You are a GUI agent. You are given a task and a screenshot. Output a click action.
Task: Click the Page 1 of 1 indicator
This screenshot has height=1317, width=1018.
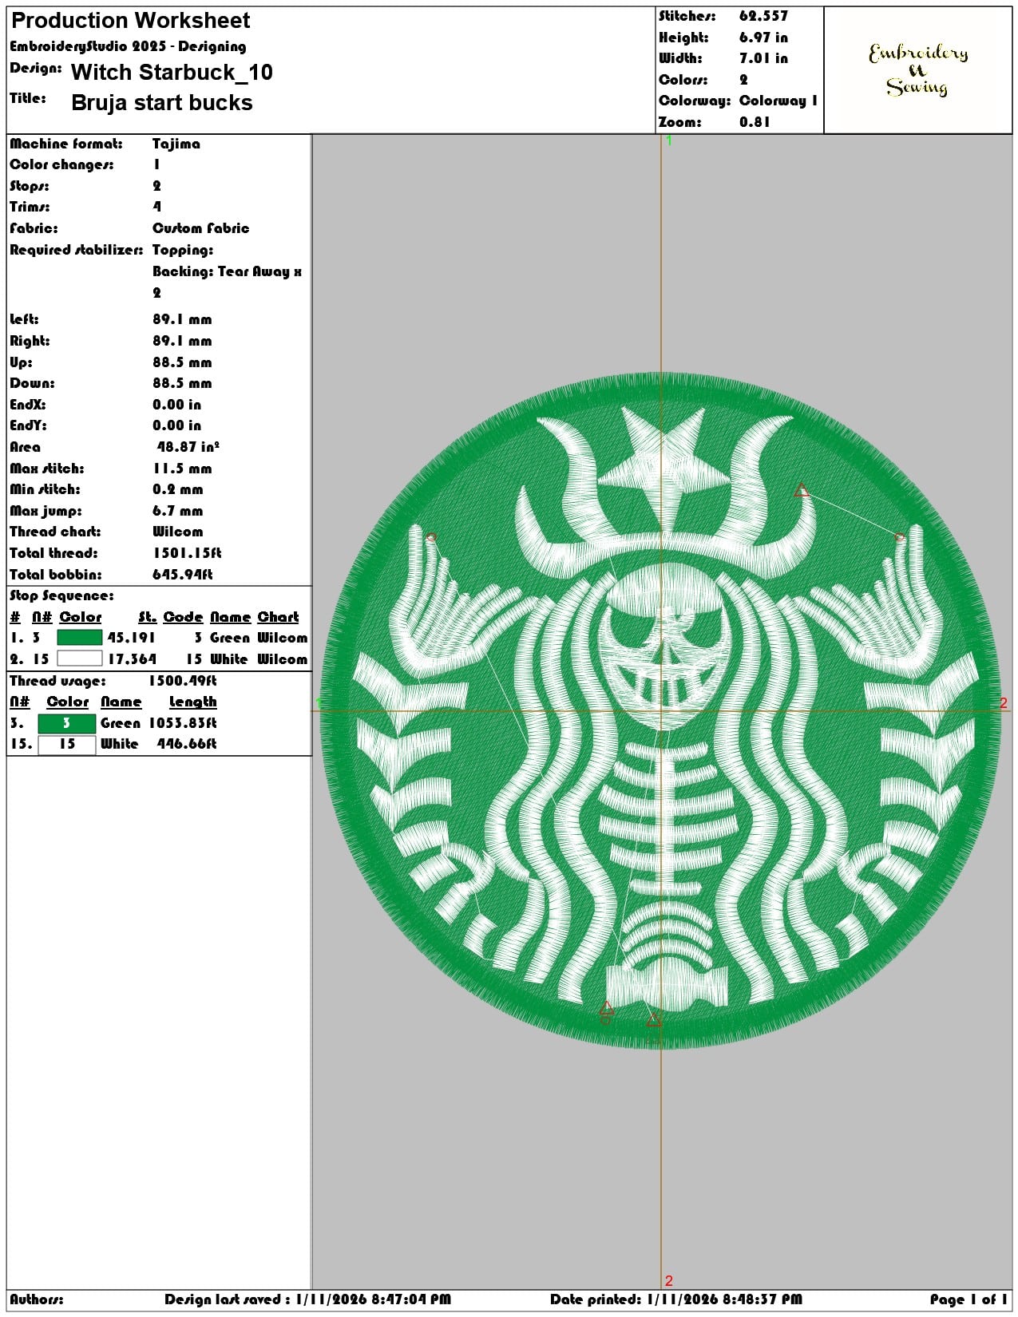[x=968, y=1299]
